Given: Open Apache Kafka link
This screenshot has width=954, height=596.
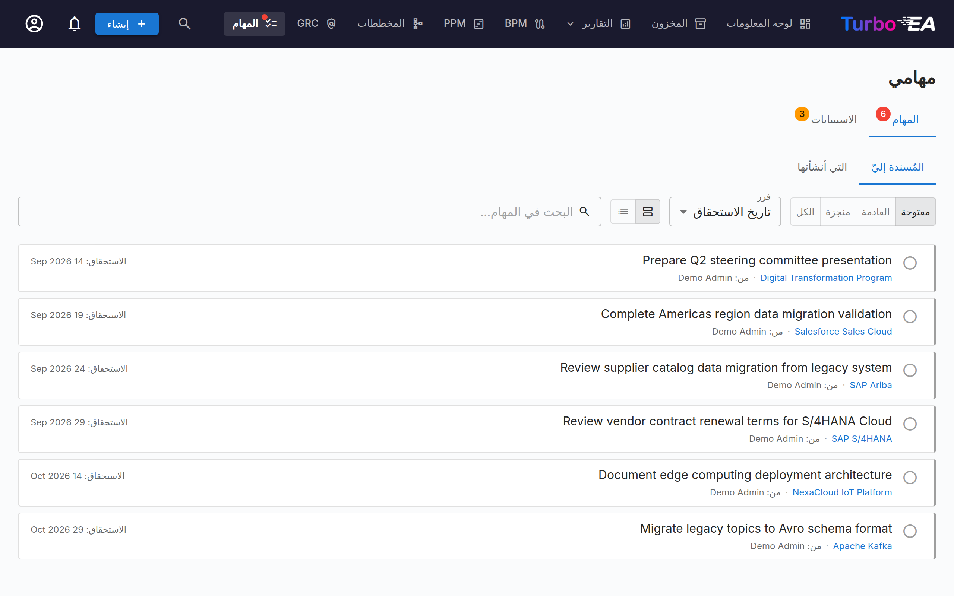Looking at the screenshot, I should click(x=862, y=546).
